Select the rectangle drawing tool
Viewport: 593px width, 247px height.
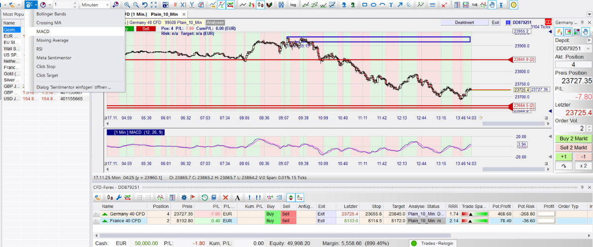[x=365, y=5]
